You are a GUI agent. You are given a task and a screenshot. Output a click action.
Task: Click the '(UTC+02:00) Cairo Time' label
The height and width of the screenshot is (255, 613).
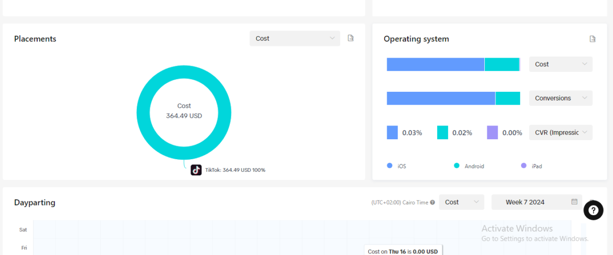(399, 202)
